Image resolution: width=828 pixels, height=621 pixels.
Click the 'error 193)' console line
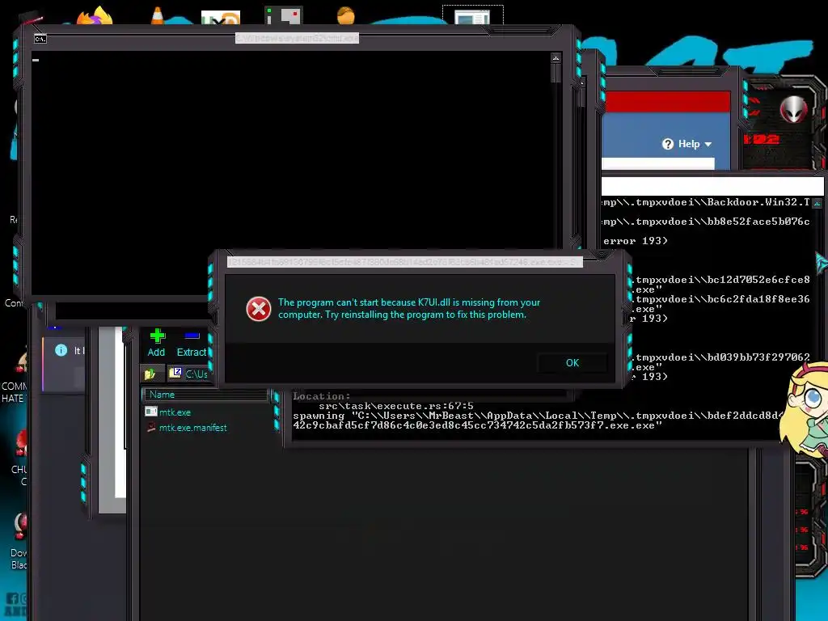click(x=636, y=241)
